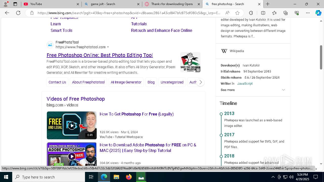Click the address bar URL field
Screen dimensions: 324x182
pyautogui.click(x=129, y=13)
